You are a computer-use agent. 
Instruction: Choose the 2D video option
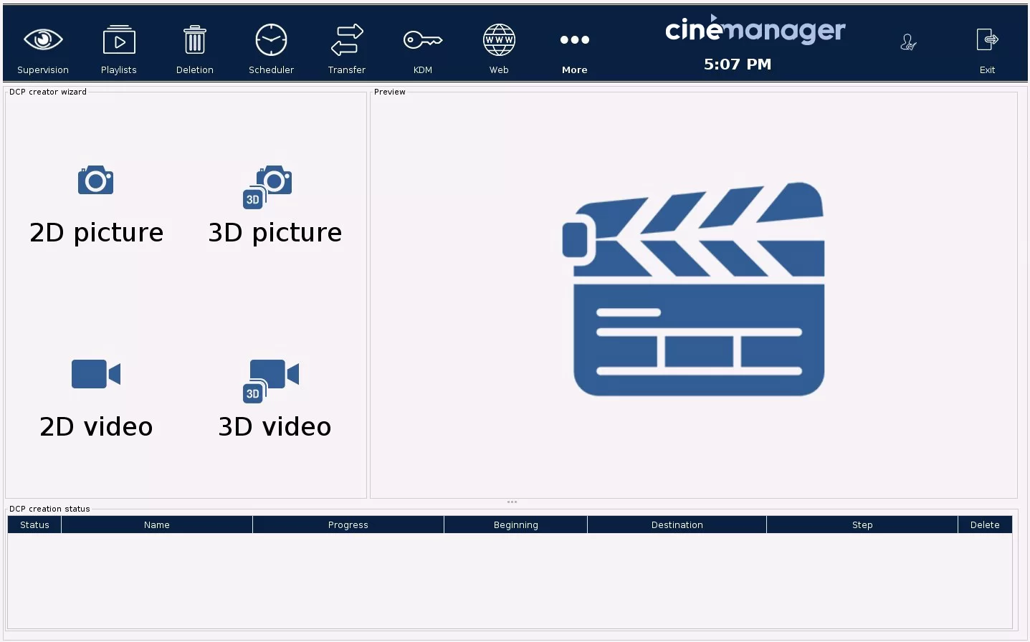pyautogui.click(x=96, y=400)
